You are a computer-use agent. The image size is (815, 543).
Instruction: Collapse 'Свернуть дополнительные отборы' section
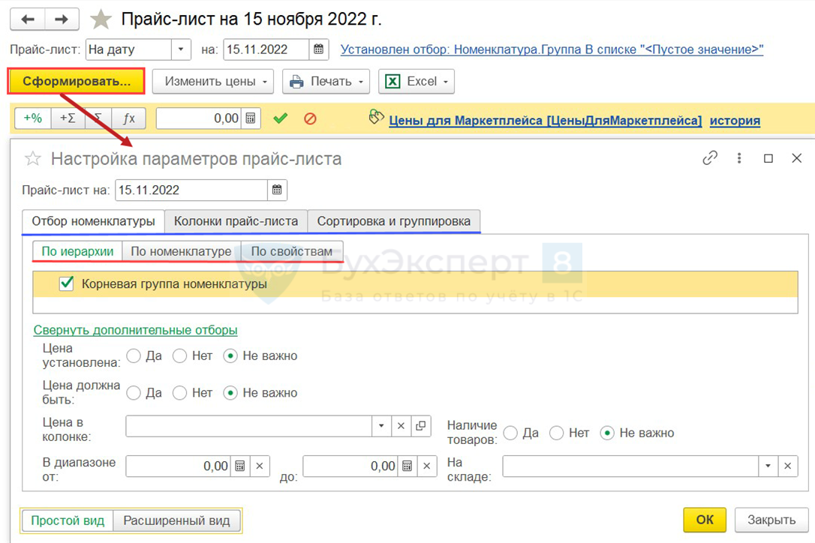(x=136, y=330)
